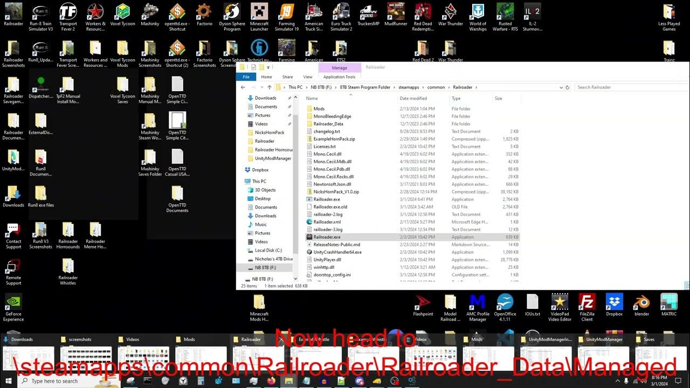Open Factorio desktop shortcut
This screenshot has height=388, width=690.
pyautogui.click(x=204, y=15)
